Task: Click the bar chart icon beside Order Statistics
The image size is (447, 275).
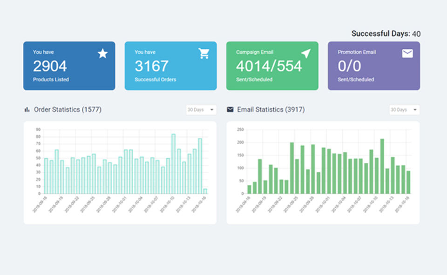Action: coord(27,109)
